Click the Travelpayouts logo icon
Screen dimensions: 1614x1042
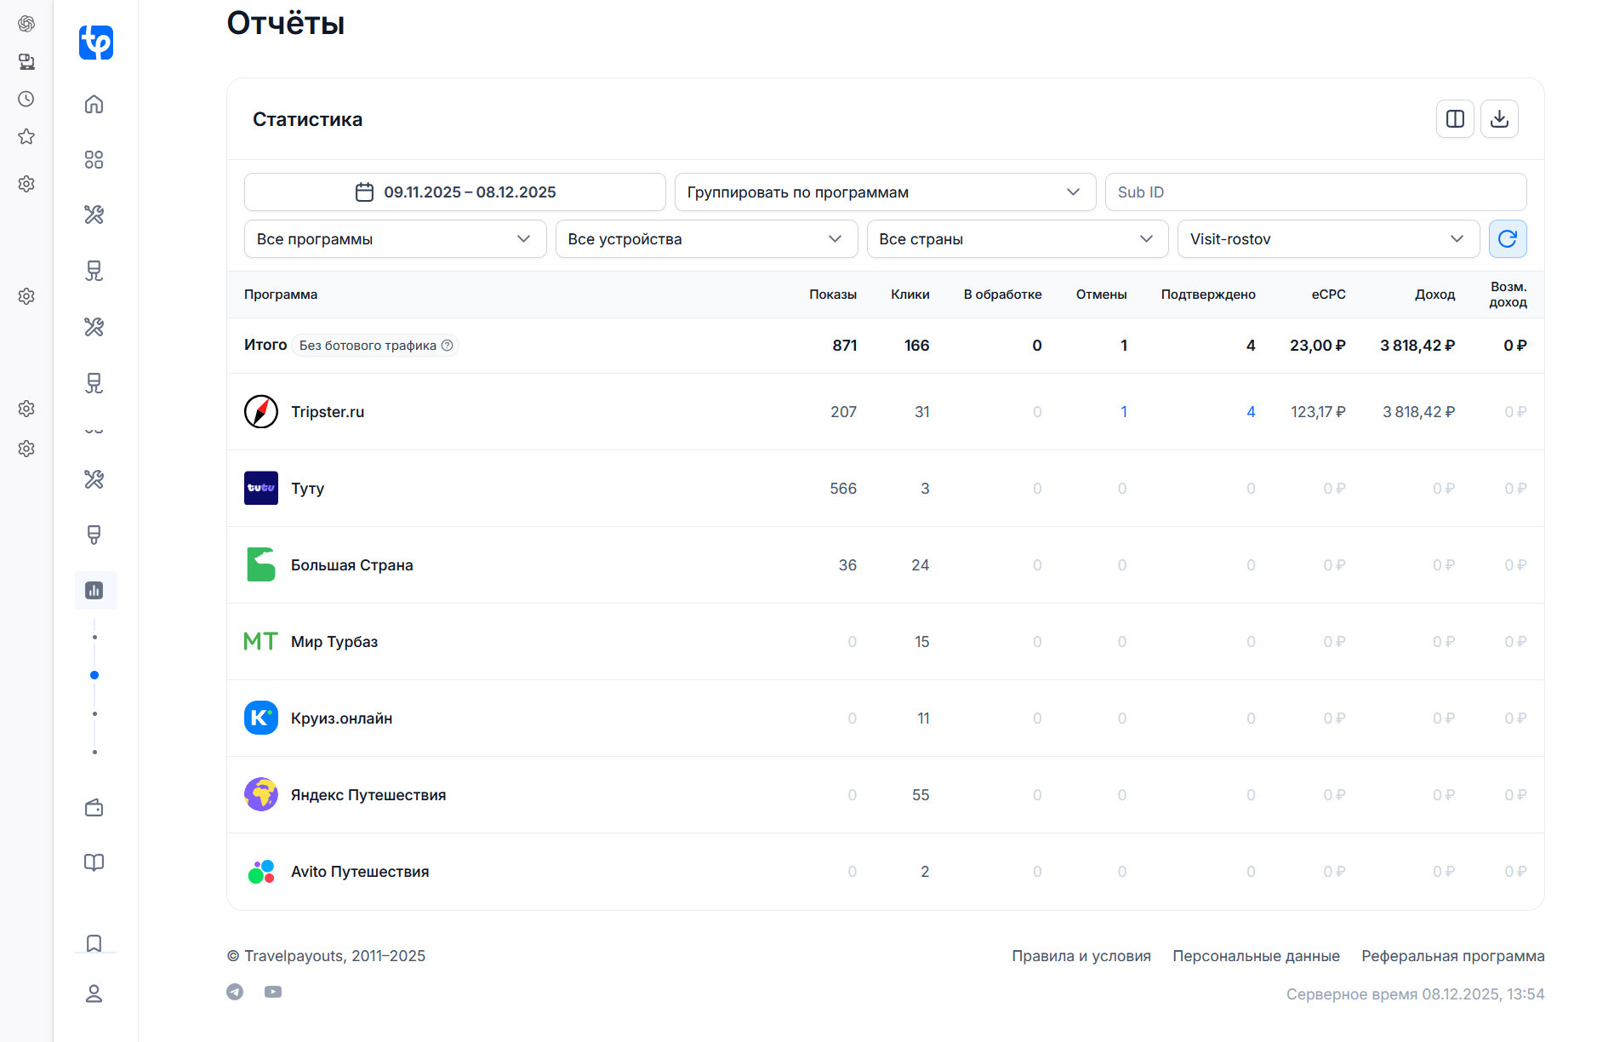tap(96, 42)
